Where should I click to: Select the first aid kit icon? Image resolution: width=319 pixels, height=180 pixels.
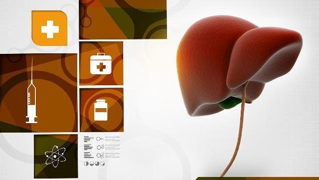pyautogui.click(x=101, y=63)
